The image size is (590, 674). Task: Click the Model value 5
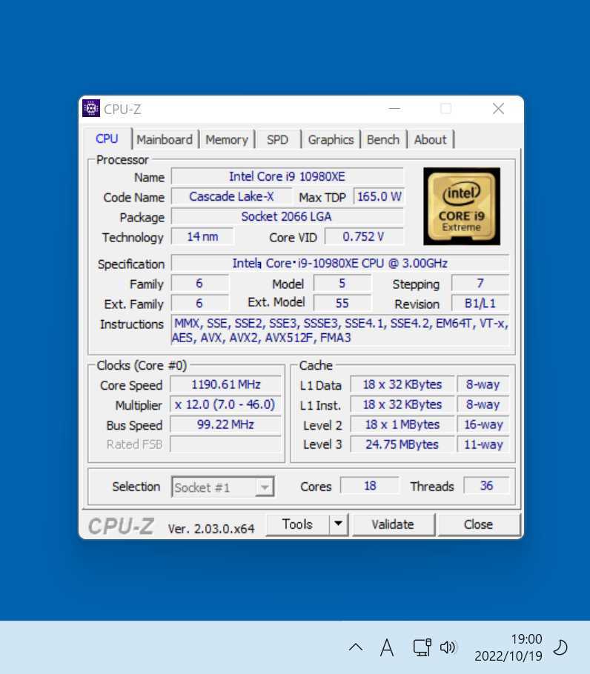click(x=342, y=283)
